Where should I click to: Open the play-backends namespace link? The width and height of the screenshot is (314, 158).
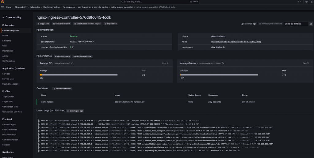coord(218,47)
